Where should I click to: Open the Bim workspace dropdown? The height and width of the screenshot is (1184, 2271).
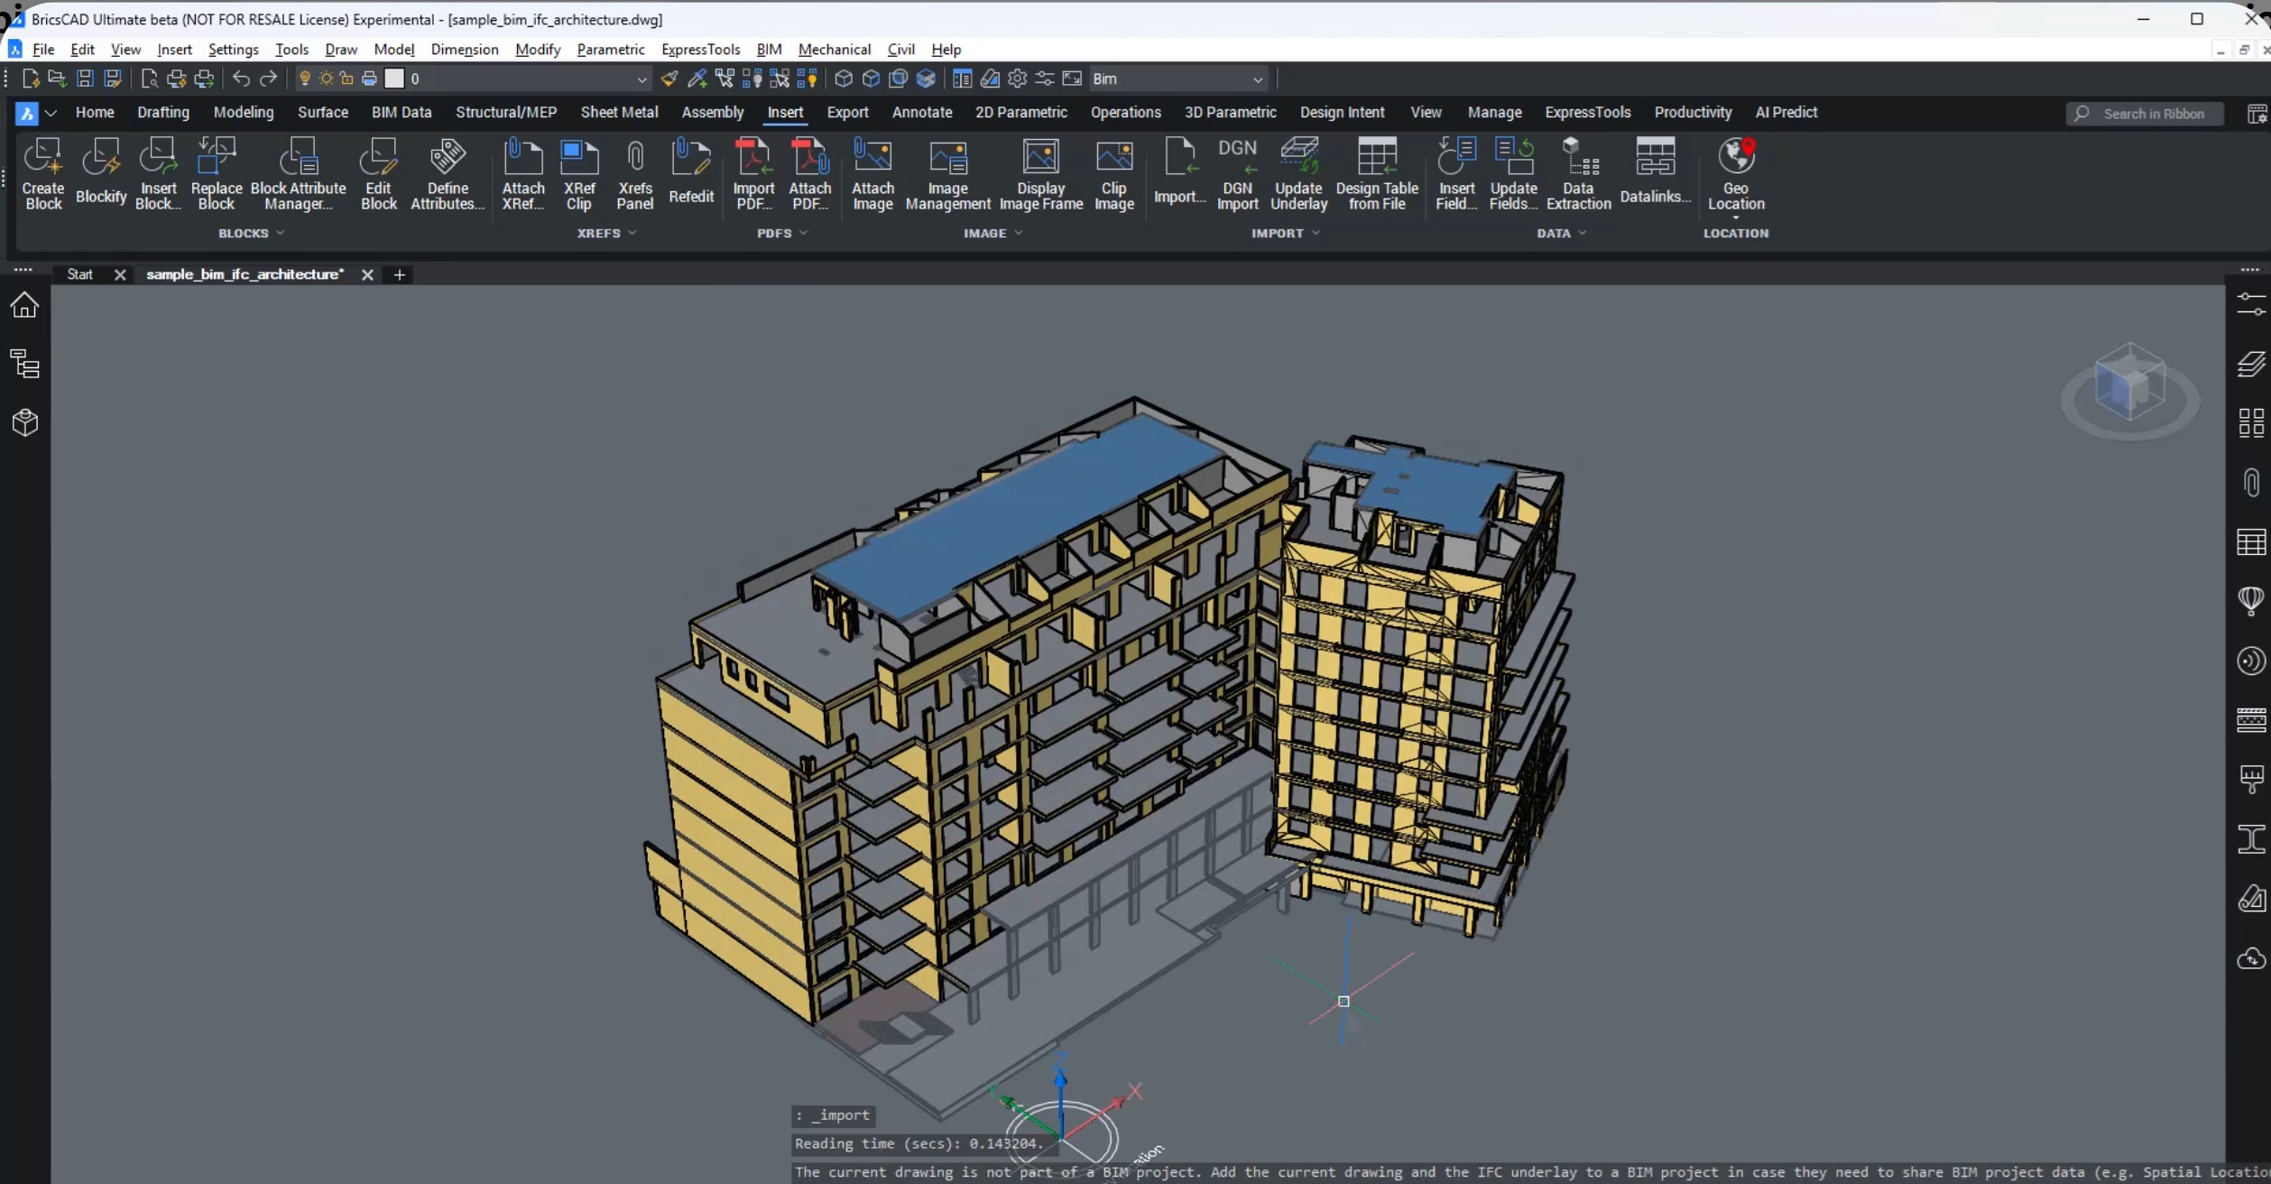click(x=1259, y=79)
